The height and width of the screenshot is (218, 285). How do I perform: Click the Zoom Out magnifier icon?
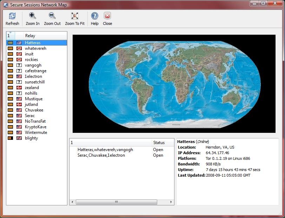click(x=52, y=16)
